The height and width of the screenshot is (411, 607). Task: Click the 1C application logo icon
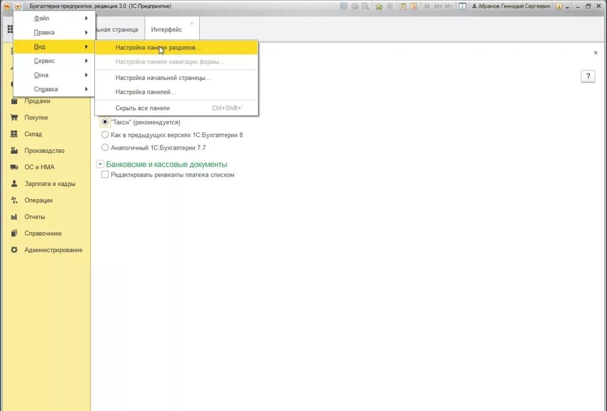click(x=7, y=6)
